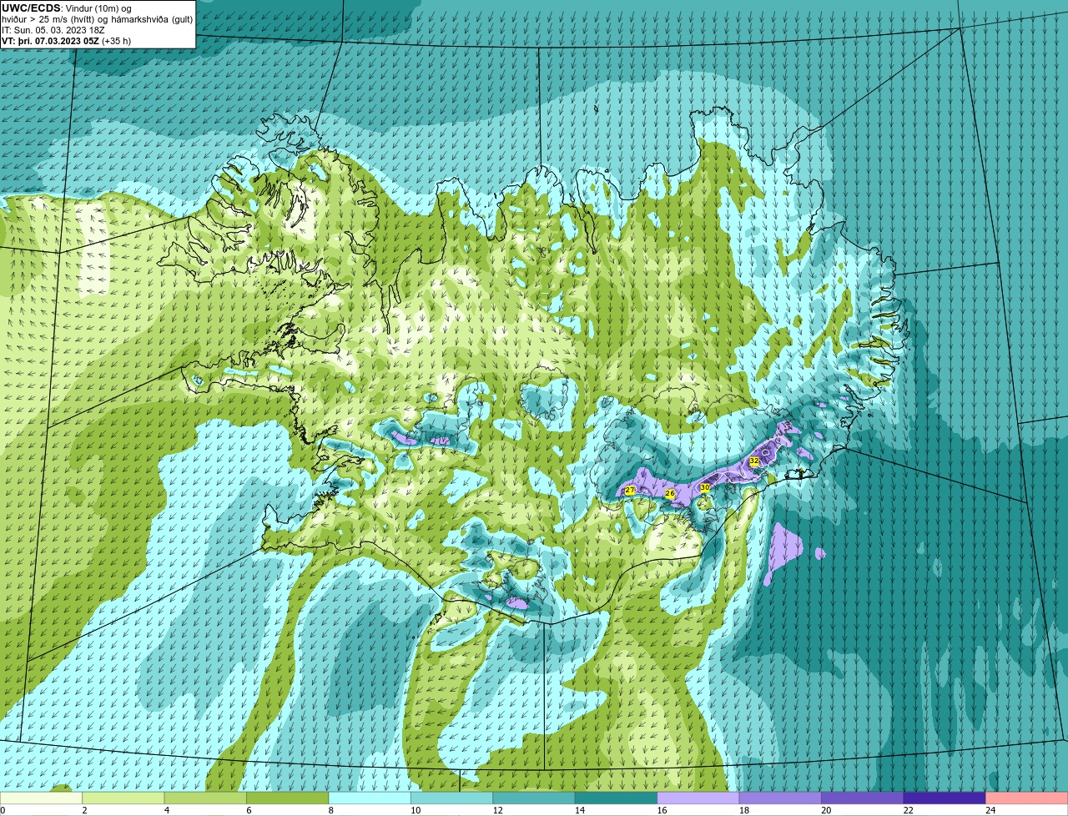Image resolution: width=1068 pixels, height=816 pixels.
Task: Click the pink above-24 m/s legend swatch
Action: coord(1027,798)
